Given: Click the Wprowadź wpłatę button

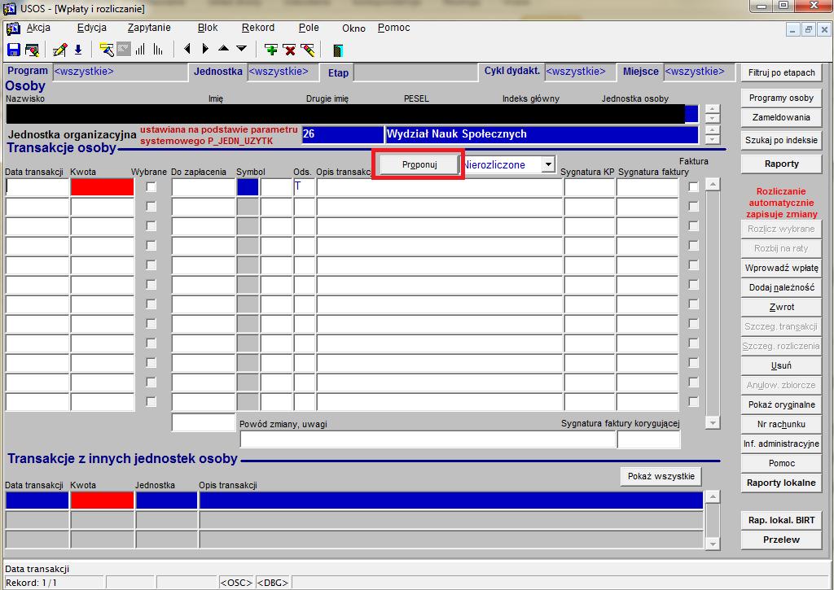Looking at the screenshot, I should coord(781,268).
